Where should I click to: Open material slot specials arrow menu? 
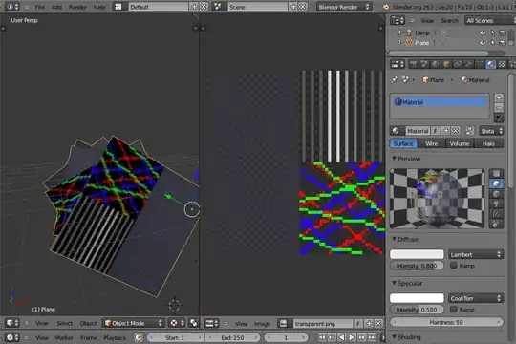point(499,118)
